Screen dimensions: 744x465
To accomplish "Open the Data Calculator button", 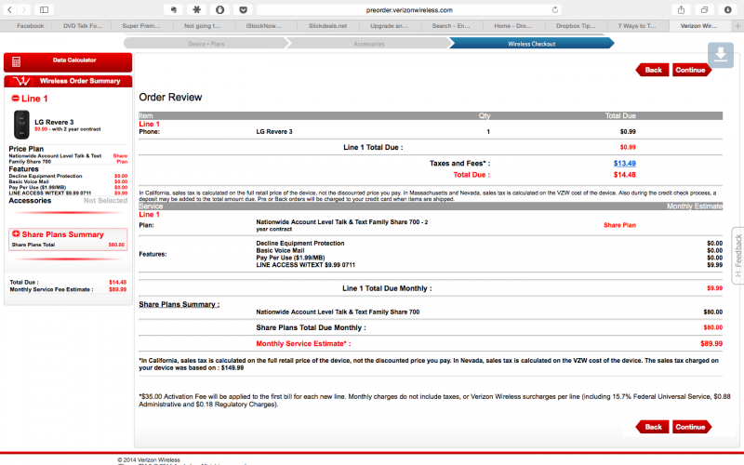I will 68,61.
